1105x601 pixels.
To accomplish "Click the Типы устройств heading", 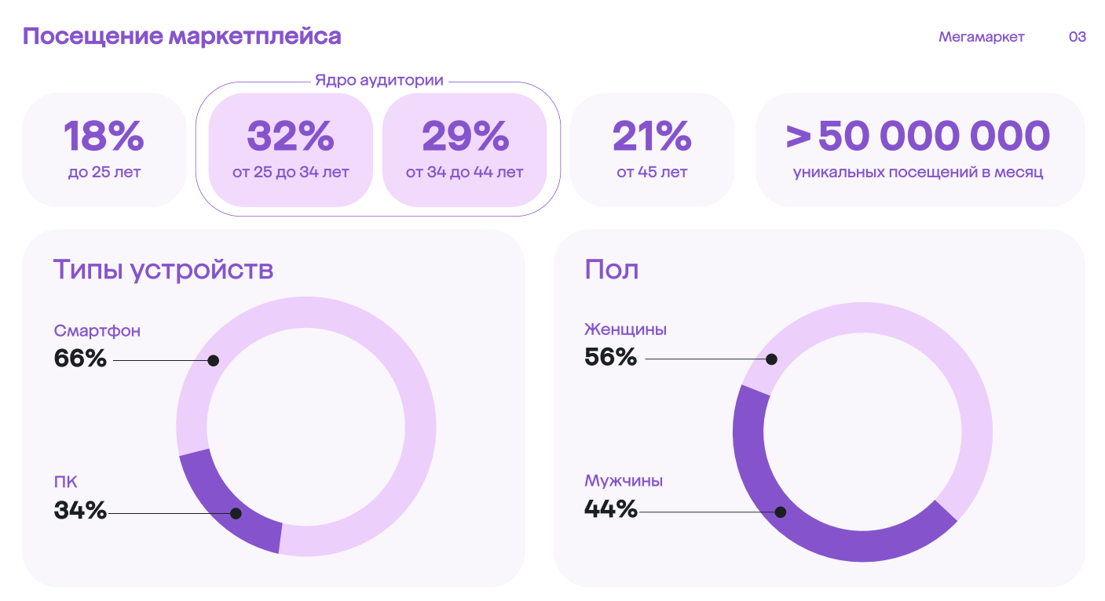I will 163,269.
